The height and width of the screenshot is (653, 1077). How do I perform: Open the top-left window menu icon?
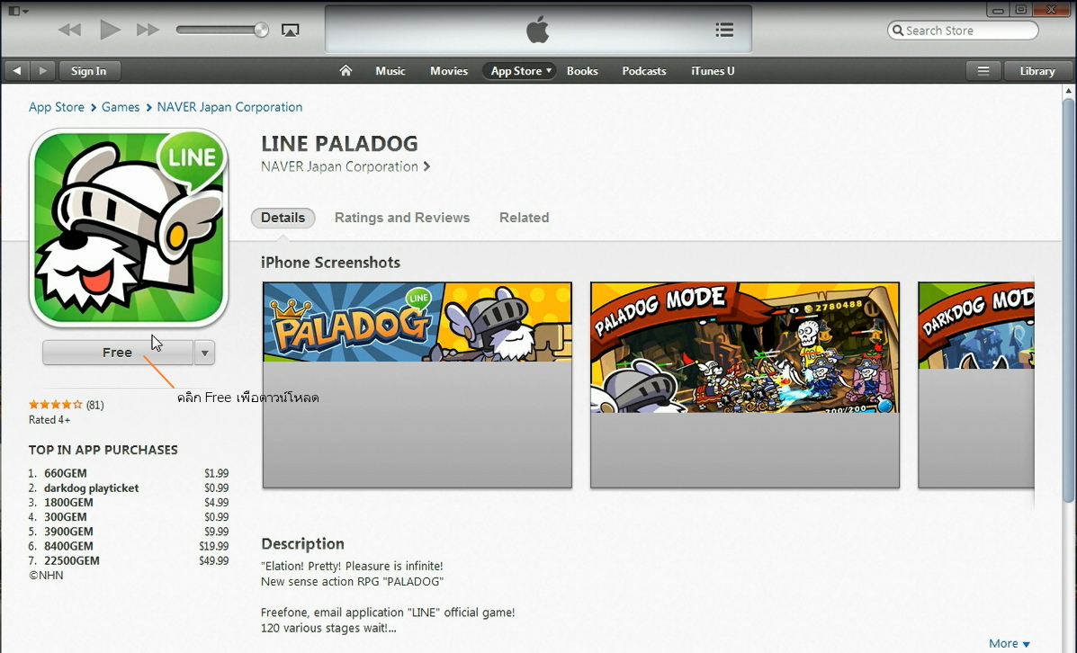[18, 11]
